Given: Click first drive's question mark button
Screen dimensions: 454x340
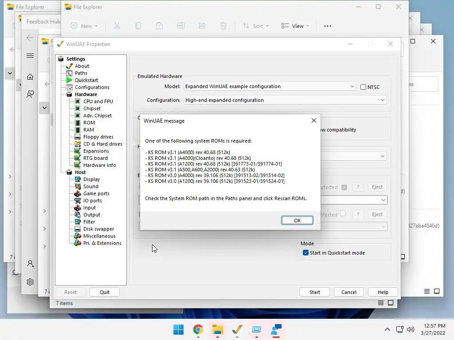Looking at the screenshot, I should (358, 187).
